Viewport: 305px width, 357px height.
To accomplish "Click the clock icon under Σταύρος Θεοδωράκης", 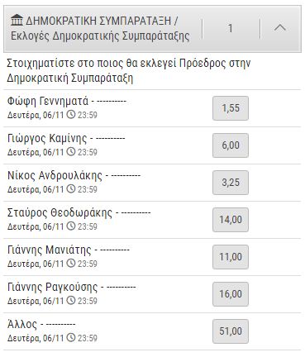I will coord(71,226).
